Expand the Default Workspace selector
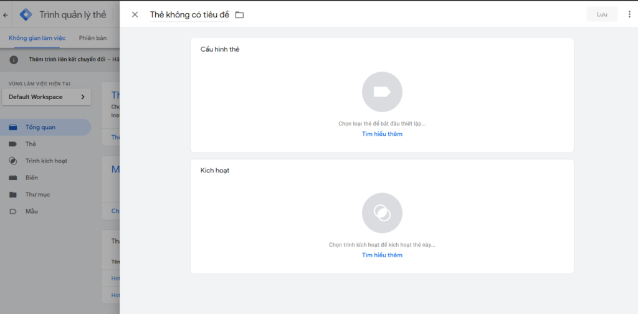The height and width of the screenshot is (314, 638). pyautogui.click(x=46, y=97)
